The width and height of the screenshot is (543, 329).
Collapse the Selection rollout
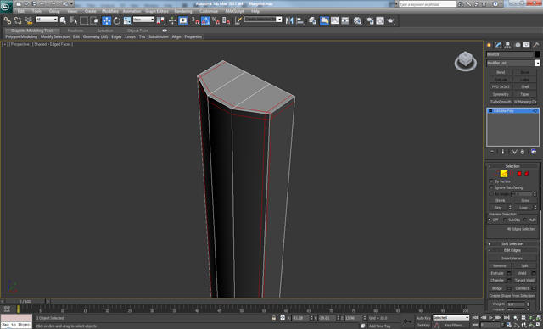coord(512,166)
